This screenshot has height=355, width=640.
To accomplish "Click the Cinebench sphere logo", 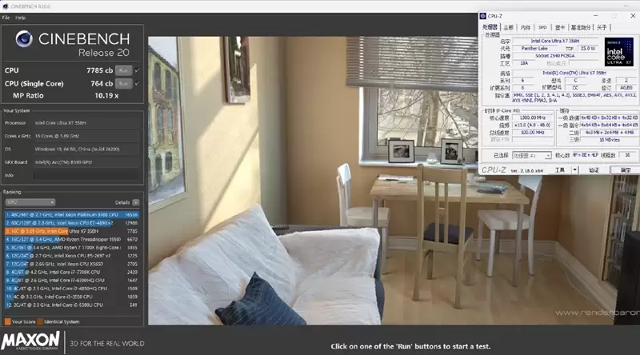I will (22, 42).
